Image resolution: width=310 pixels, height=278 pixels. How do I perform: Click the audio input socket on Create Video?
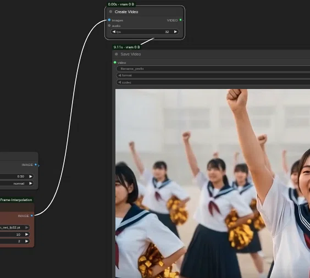click(x=109, y=25)
